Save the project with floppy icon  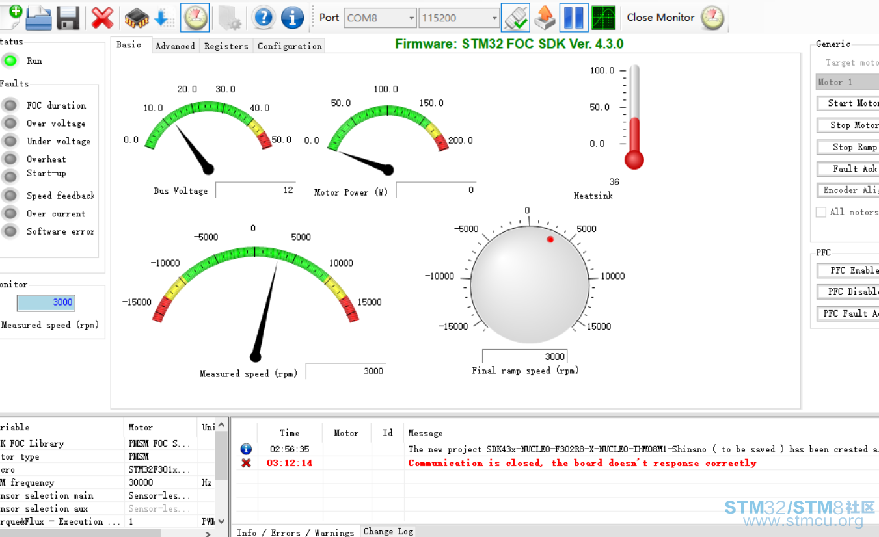coord(68,18)
